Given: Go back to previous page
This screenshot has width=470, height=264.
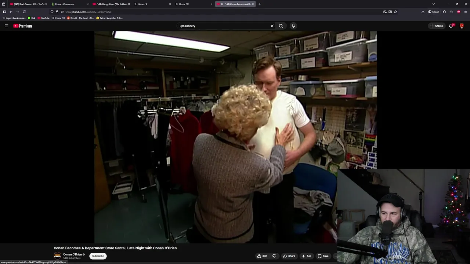Looking at the screenshot, I should [x=11, y=12].
